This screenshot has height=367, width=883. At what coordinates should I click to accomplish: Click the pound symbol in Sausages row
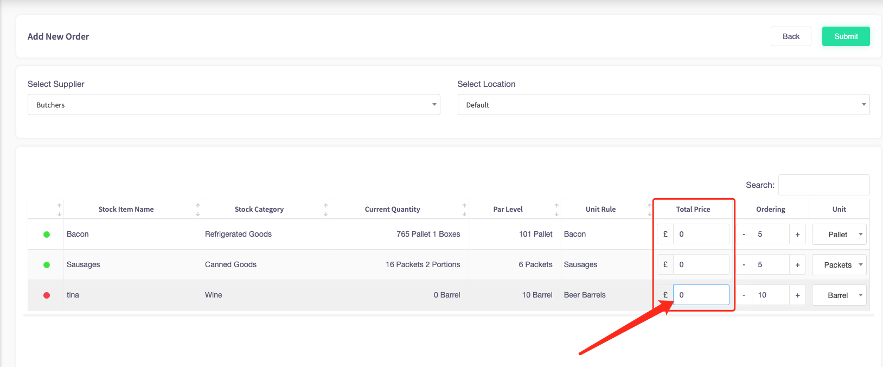666,264
